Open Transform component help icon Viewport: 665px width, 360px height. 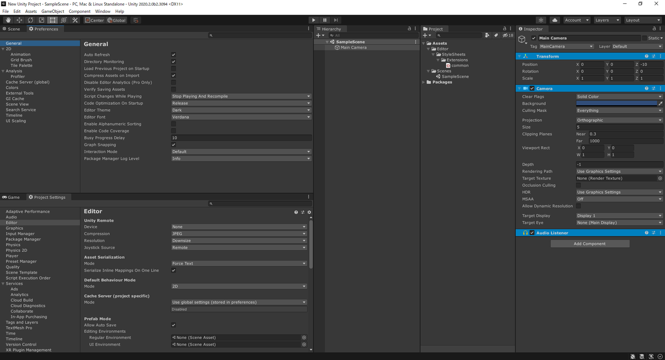(646, 56)
